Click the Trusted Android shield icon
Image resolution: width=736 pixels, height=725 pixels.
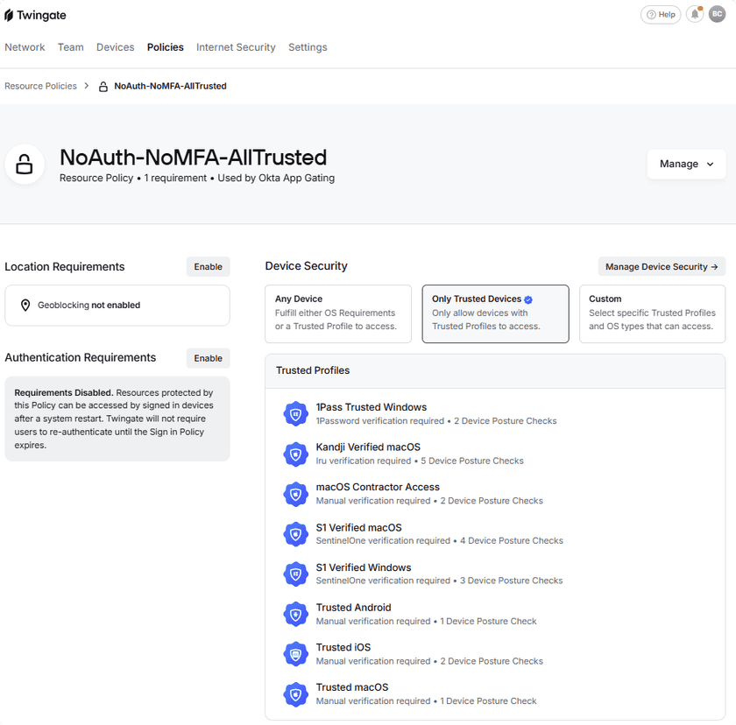[296, 614]
